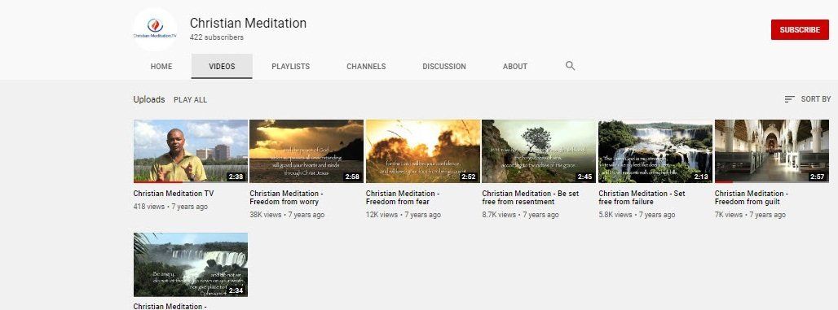Expand the Sort By dropdown label
Image resolution: width=838 pixels, height=310 pixels.
pos(815,99)
